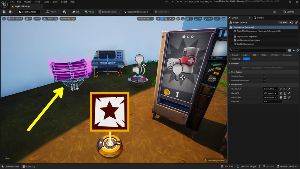Toggle Scalability High indicator
This screenshot has height=169, width=300.
click(68, 19)
